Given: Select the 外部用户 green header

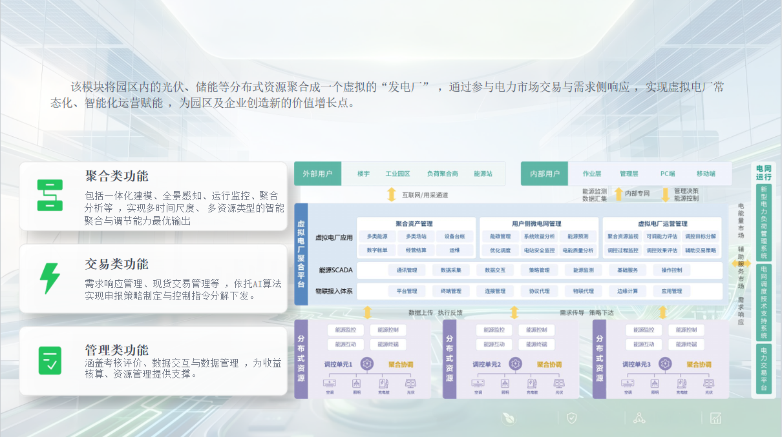Looking at the screenshot, I should coord(317,174).
